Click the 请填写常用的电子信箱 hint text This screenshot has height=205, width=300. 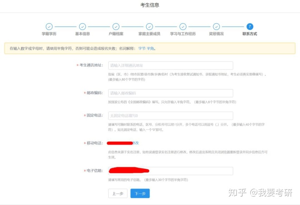coord(148,180)
